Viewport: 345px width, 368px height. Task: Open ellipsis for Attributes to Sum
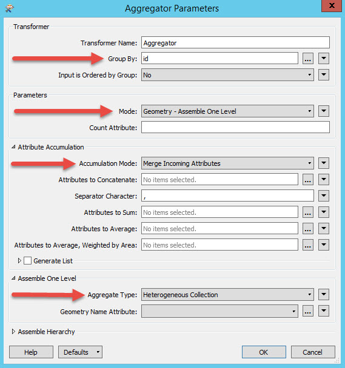[x=308, y=212]
